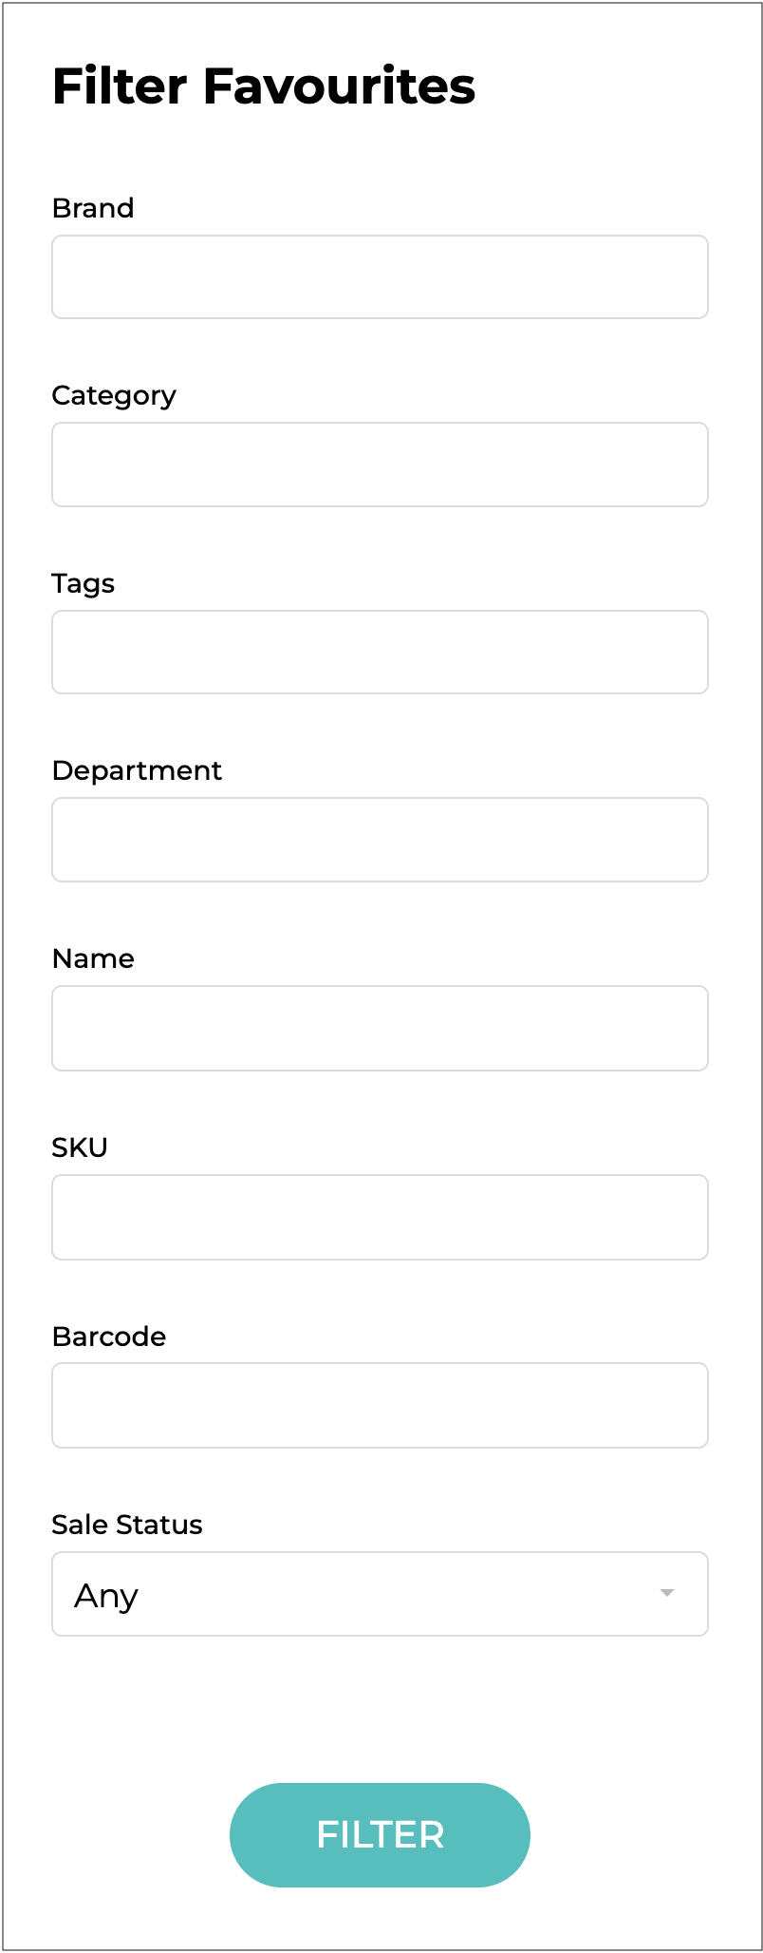Click the Department field label
This screenshot has width=763, height=1953.
click(137, 770)
